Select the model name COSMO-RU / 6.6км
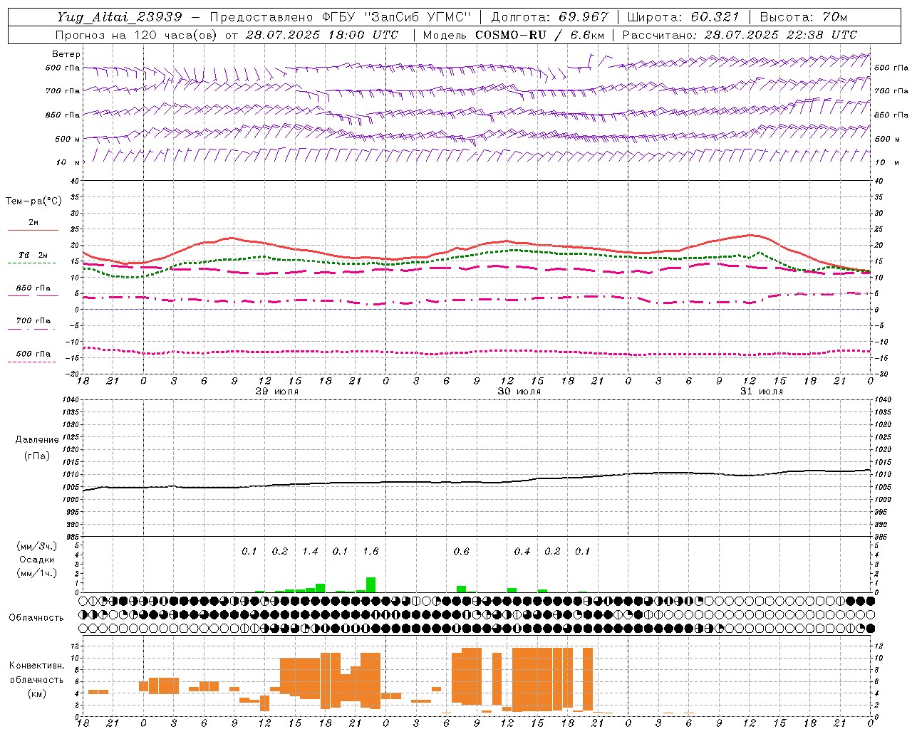The image size is (912, 729). click(539, 35)
